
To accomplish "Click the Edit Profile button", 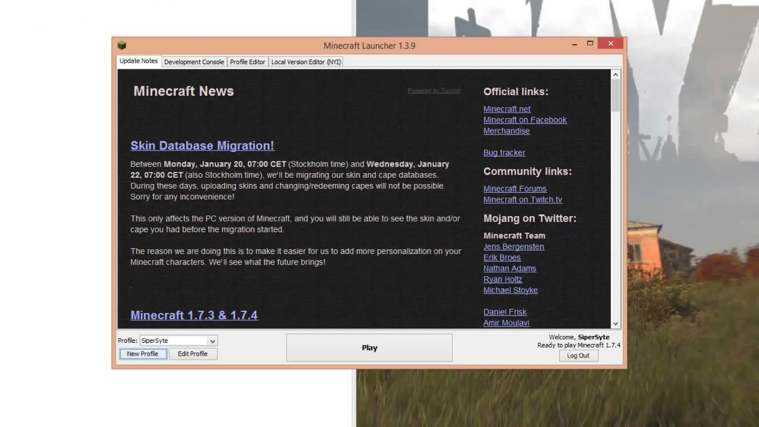I will click(193, 354).
